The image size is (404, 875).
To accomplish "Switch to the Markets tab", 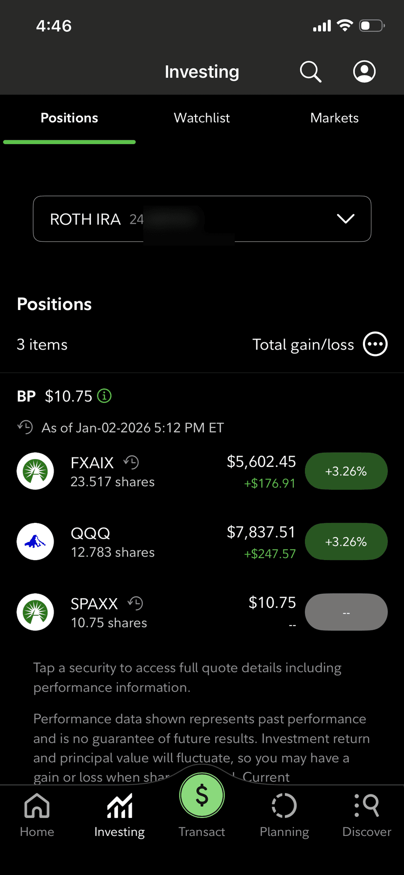I will (x=334, y=118).
